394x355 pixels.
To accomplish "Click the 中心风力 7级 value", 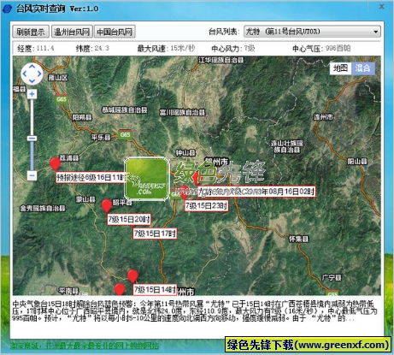I will click(250, 48).
